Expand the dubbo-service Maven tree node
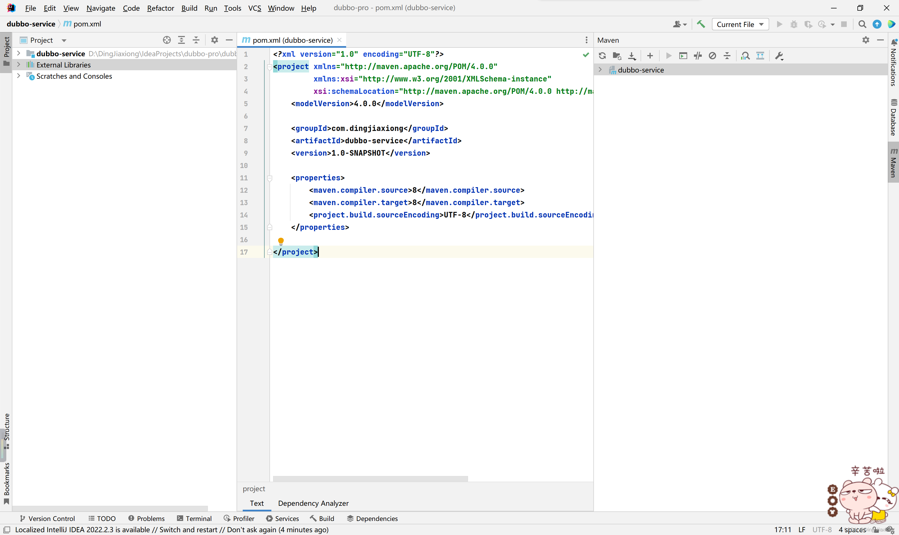 [x=600, y=69]
